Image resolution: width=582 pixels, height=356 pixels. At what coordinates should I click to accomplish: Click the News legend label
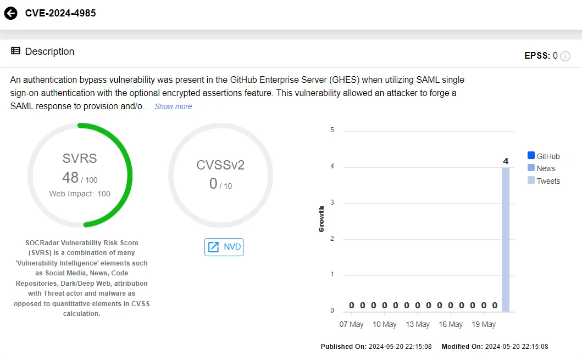[546, 168]
